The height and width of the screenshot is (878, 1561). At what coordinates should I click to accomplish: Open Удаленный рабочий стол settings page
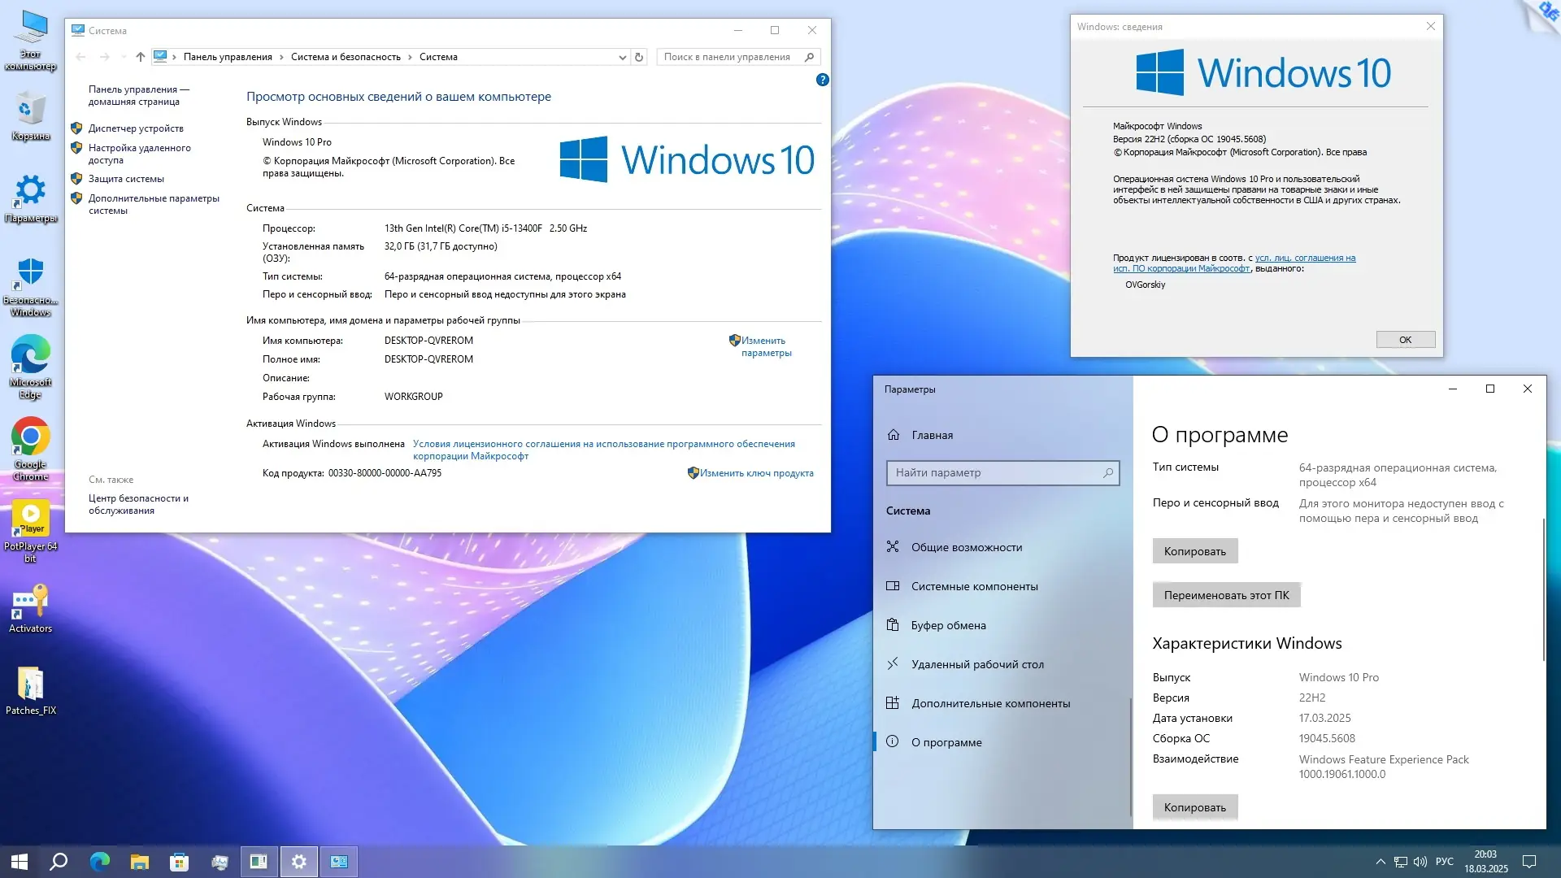point(977,664)
